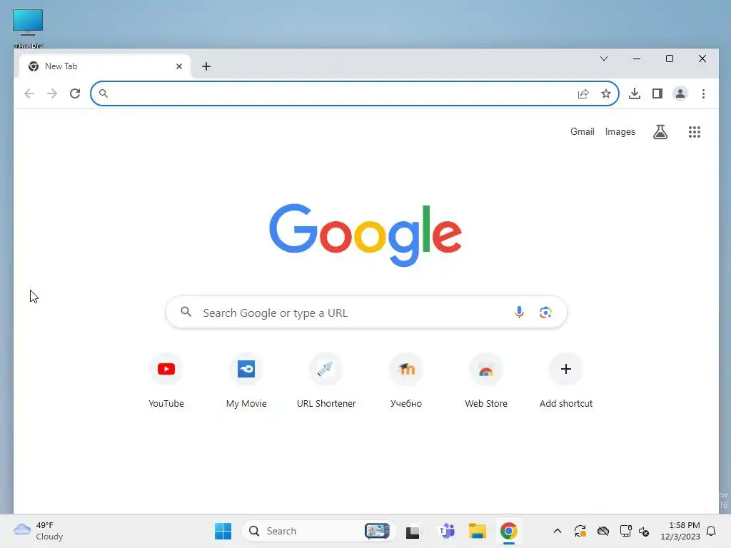This screenshot has height=548, width=731.
Task: Click the muted volume tray icon
Action: pyautogui.click(x=644, y=531)
